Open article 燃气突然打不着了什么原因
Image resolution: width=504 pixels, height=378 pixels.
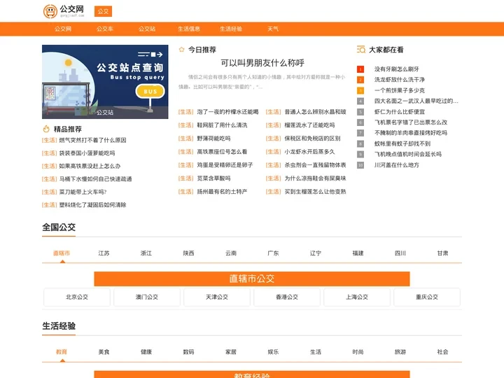(x=92, y=140)
